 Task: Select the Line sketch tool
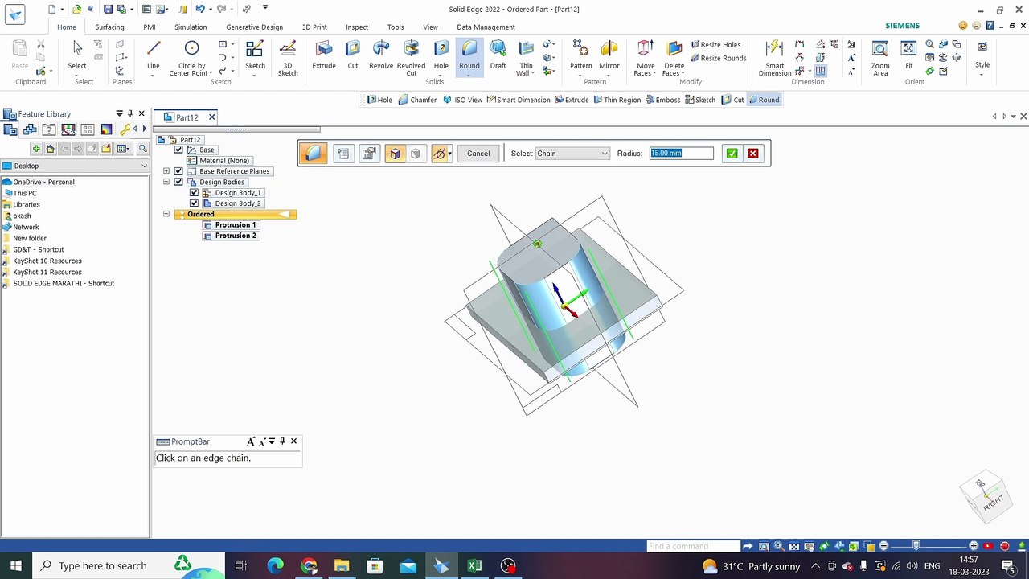[153, 55]
